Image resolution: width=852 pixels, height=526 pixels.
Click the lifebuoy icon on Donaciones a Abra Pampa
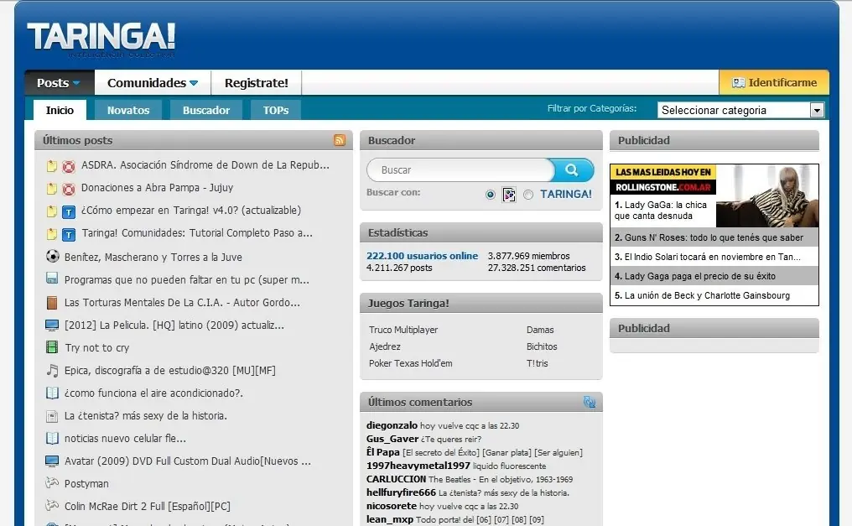69,189
